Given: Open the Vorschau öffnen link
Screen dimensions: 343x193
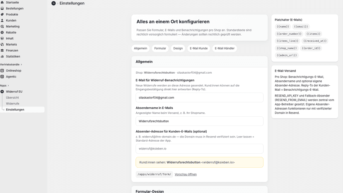Looking at the screenshot, I should click(x=186, y=174).
